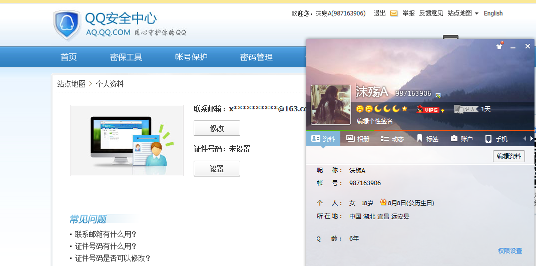
Task: Click the QQ level sun-moon-star icons
Action: (382, 109)
